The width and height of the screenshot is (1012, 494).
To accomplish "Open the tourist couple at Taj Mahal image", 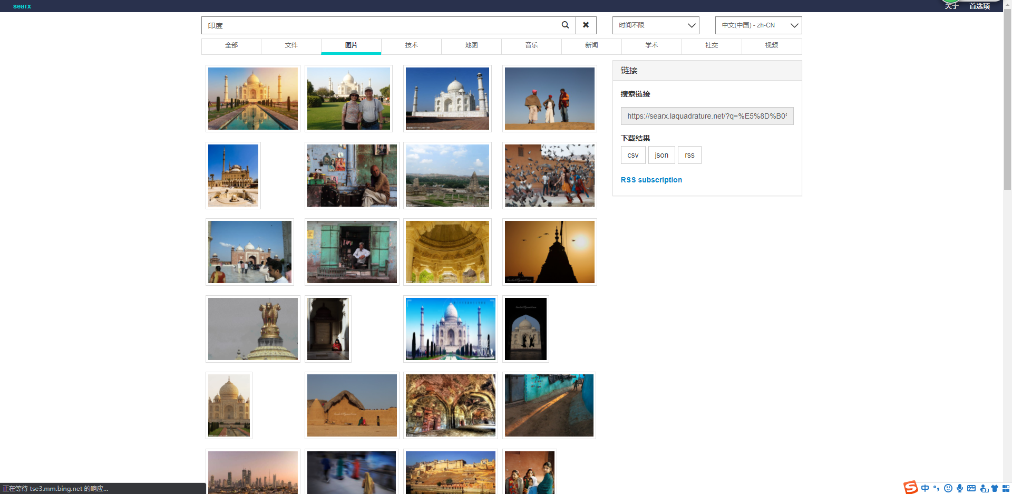I will click(x=349, y=99).
